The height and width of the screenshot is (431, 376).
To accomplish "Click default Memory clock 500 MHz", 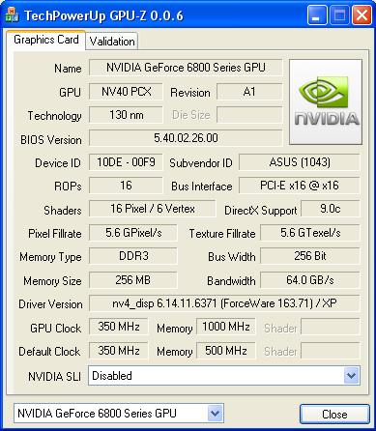I will [x=226, y=350].
